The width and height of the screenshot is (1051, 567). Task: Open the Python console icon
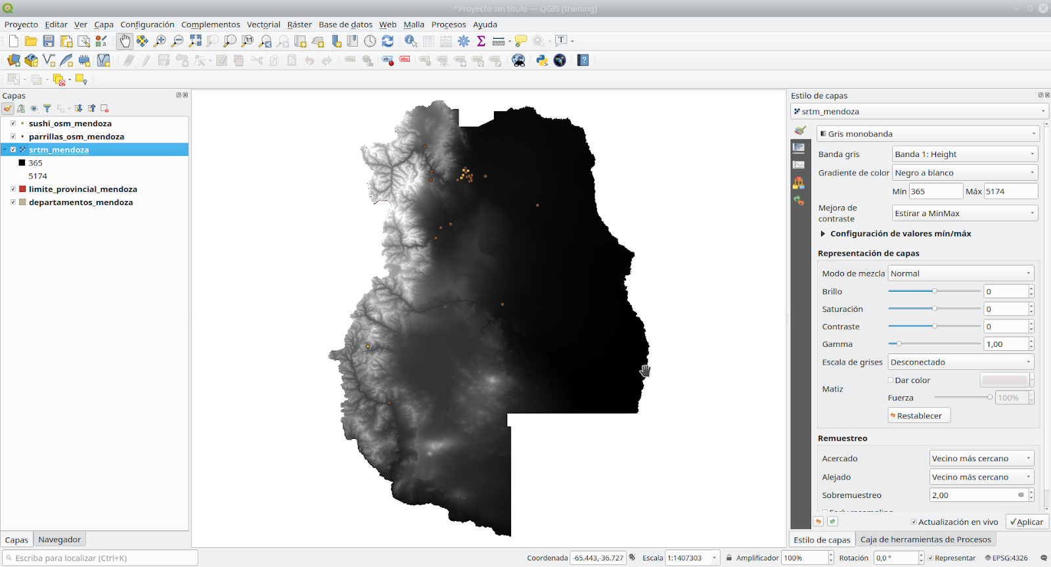[542, 60]
